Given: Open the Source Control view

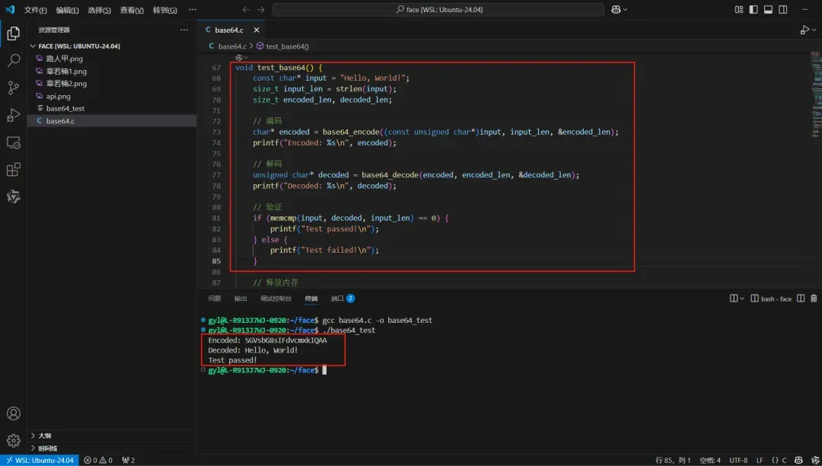Looking at the screenshot, I should coord(13,88).
